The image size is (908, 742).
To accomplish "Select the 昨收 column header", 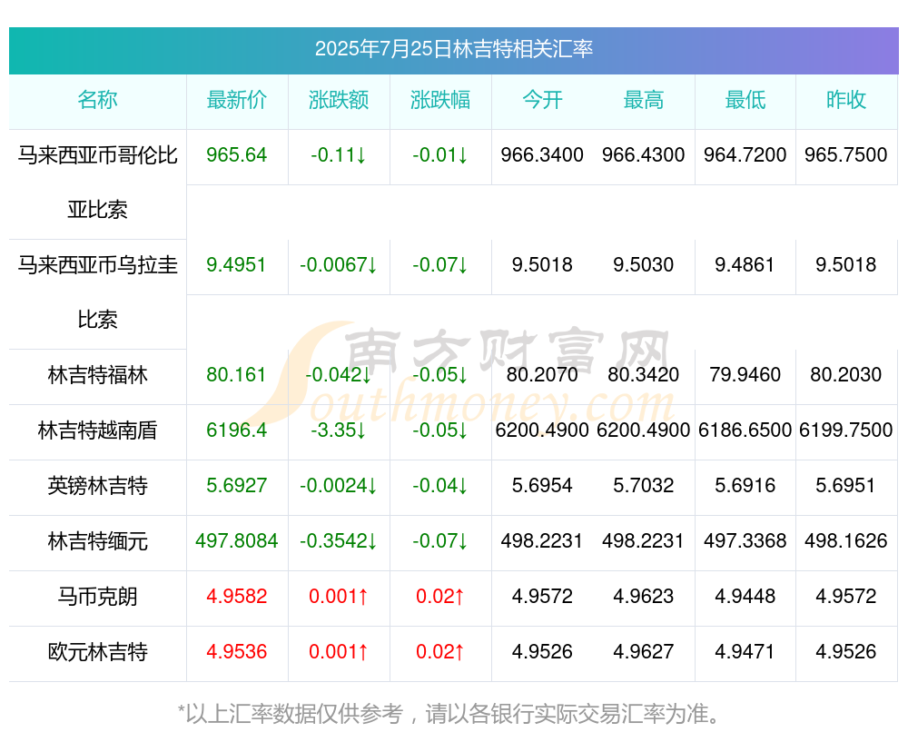I will [846, 100].
